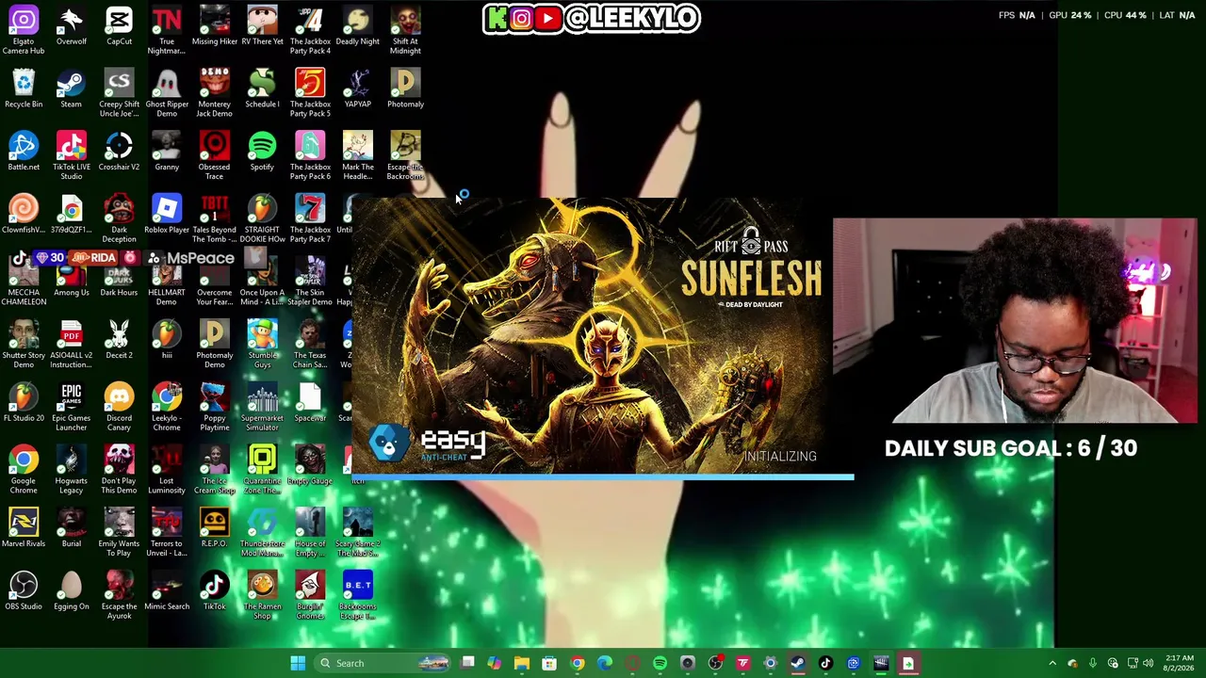The image size is (1206, 678).
Task: Launch Overwolf from the desktop
Action: [x=72, y=25]
